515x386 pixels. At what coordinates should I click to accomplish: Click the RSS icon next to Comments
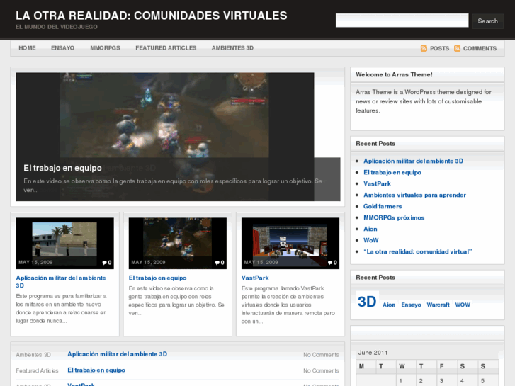457,49
